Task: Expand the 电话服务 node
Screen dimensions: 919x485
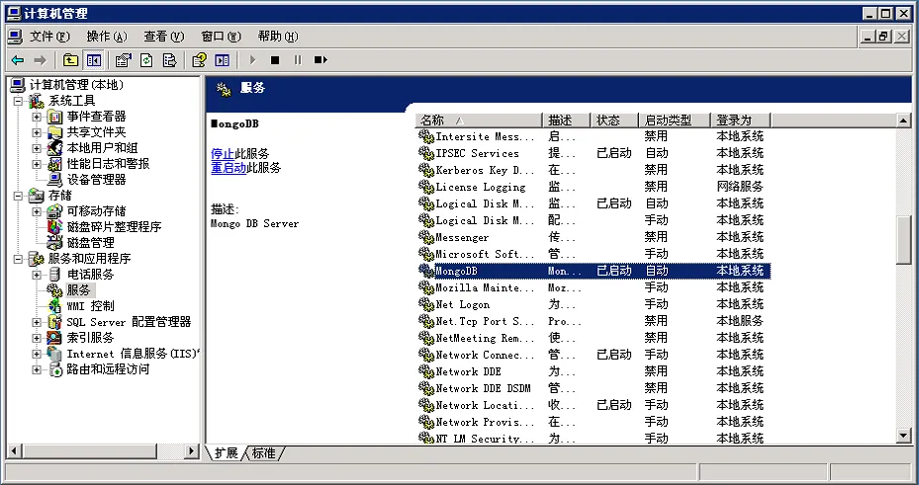Action: coord(37,275)
